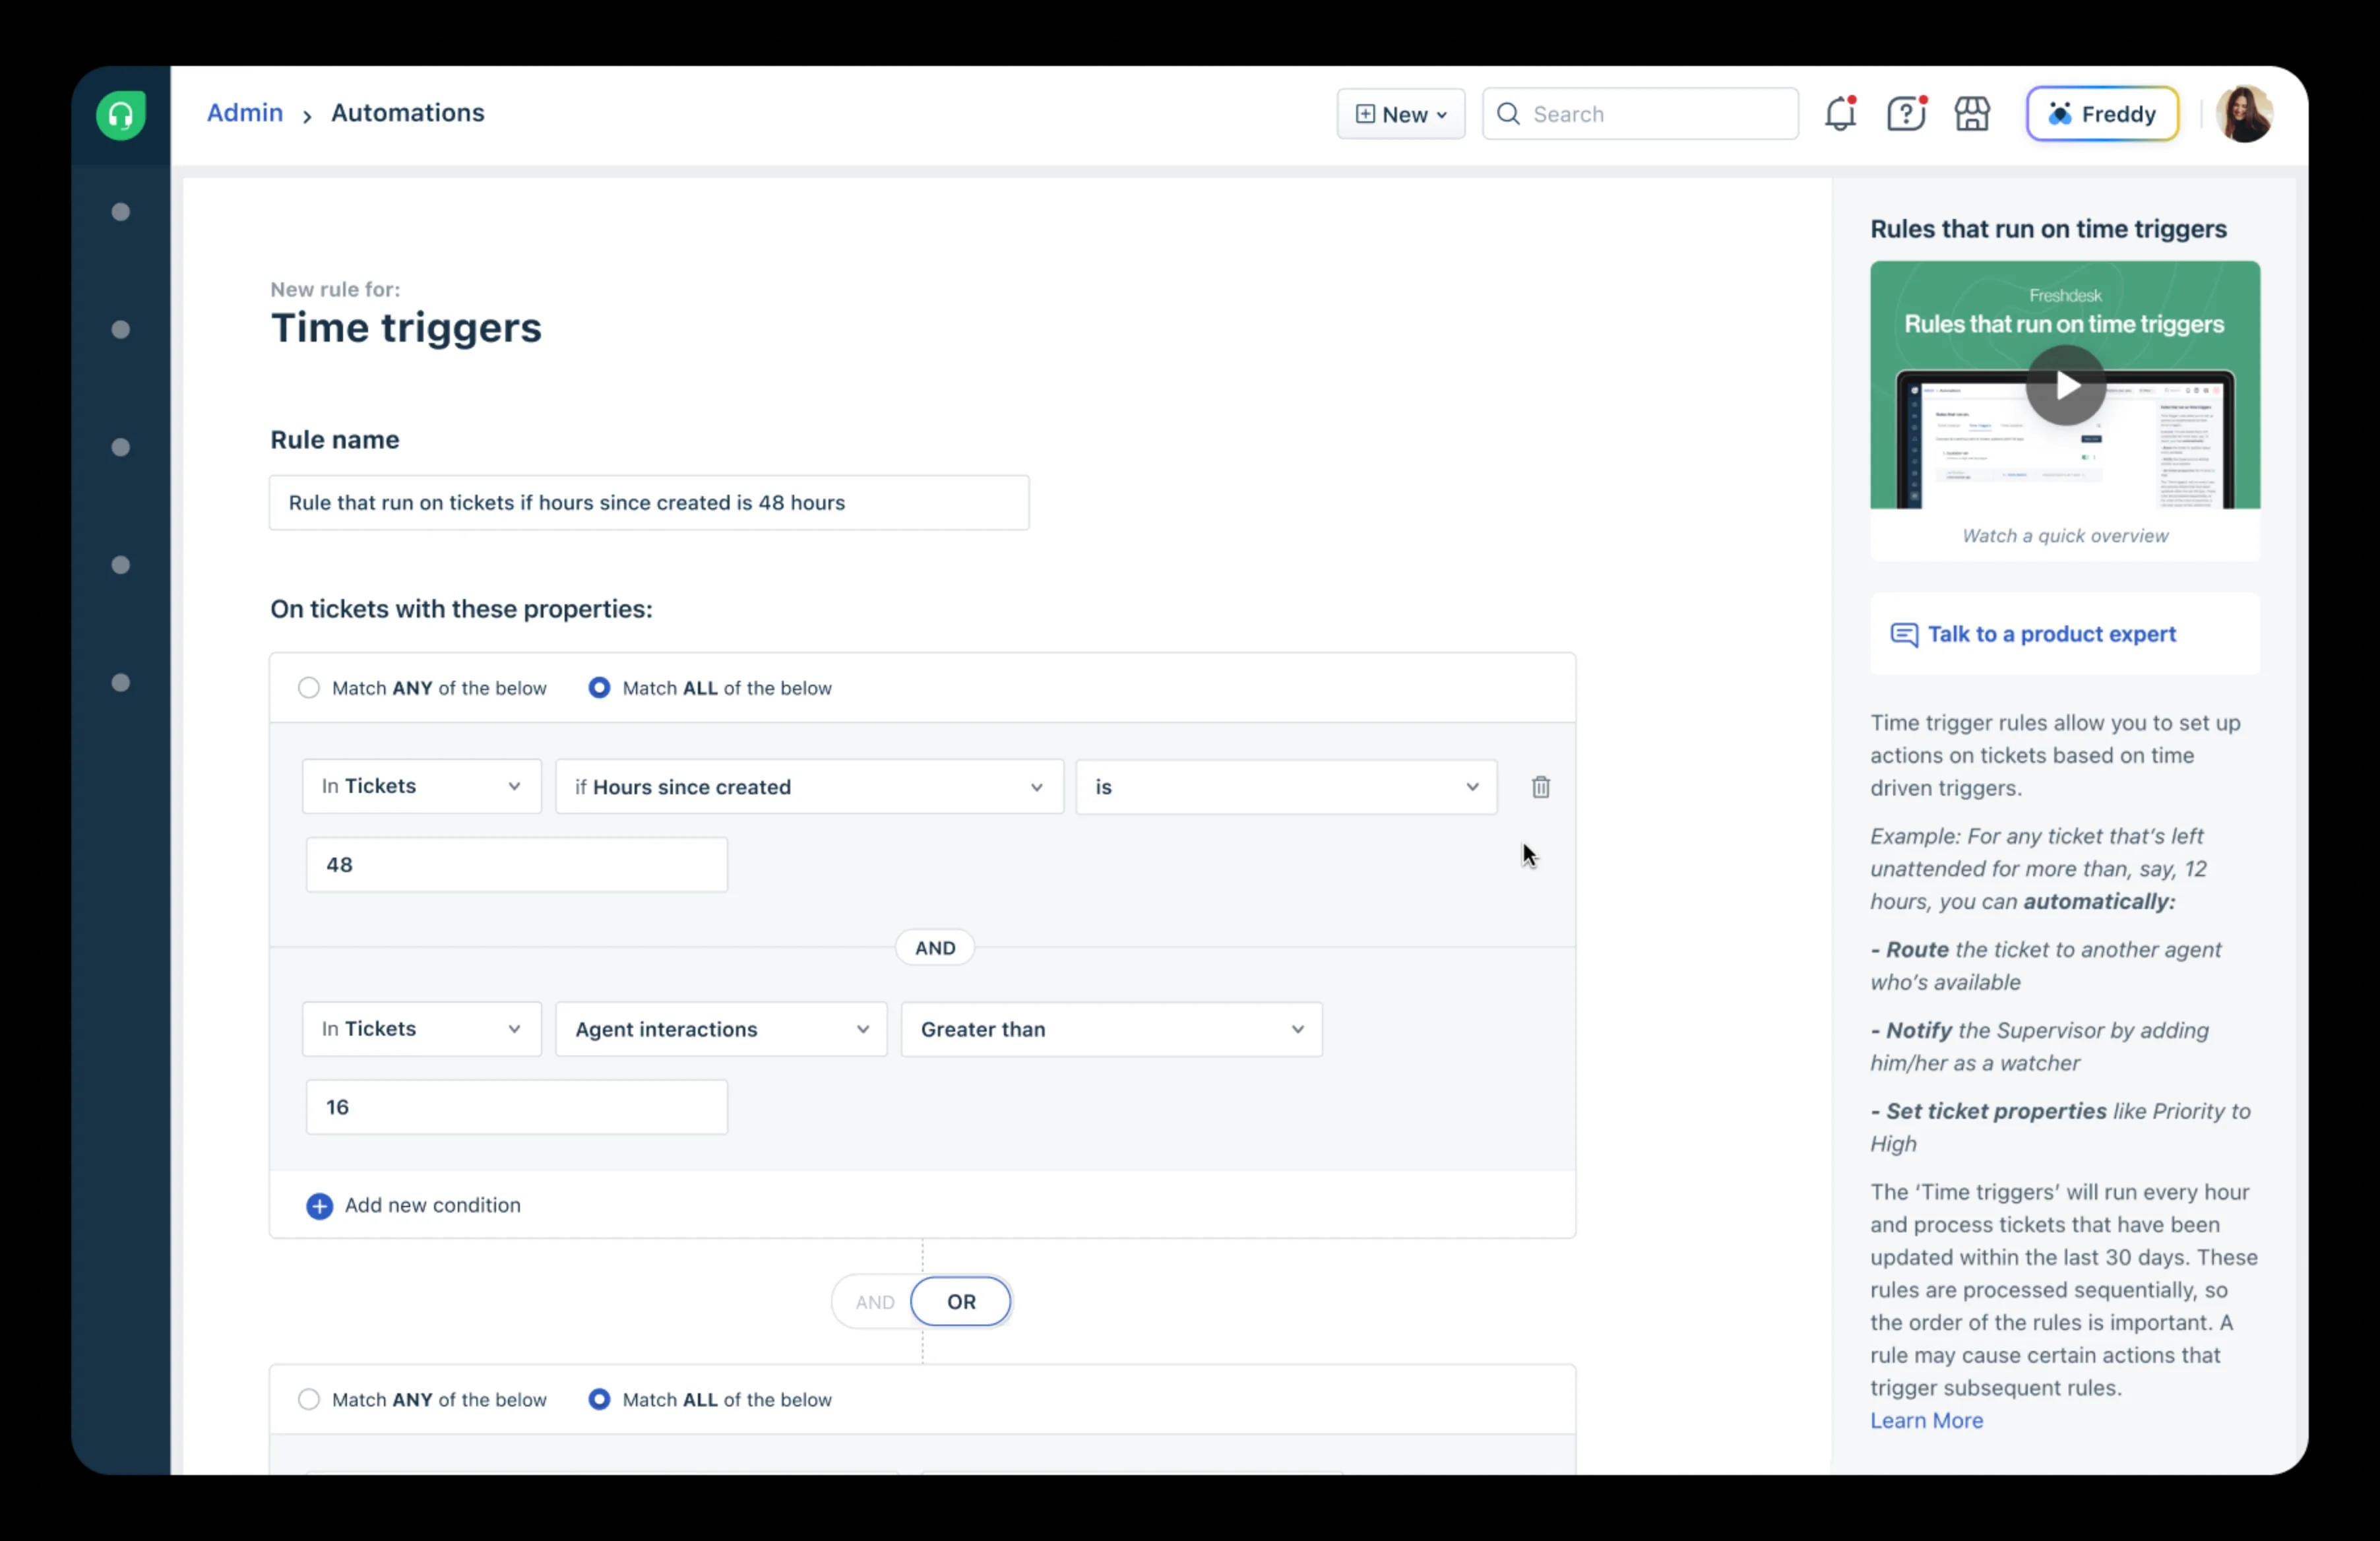Click the user profile avatar
The image size is (2380, 1541).
tap(2244, 114)
